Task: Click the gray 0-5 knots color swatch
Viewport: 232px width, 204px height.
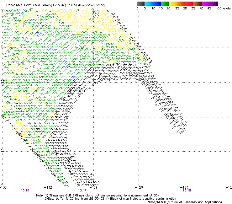Action: [140, 4]
